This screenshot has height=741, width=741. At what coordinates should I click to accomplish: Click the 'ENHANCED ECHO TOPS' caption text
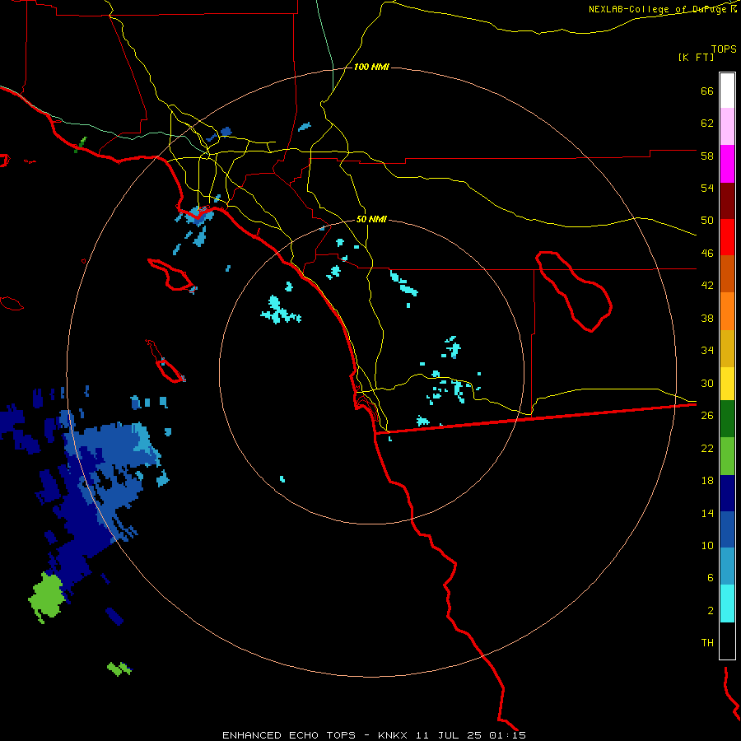[289, 735]
